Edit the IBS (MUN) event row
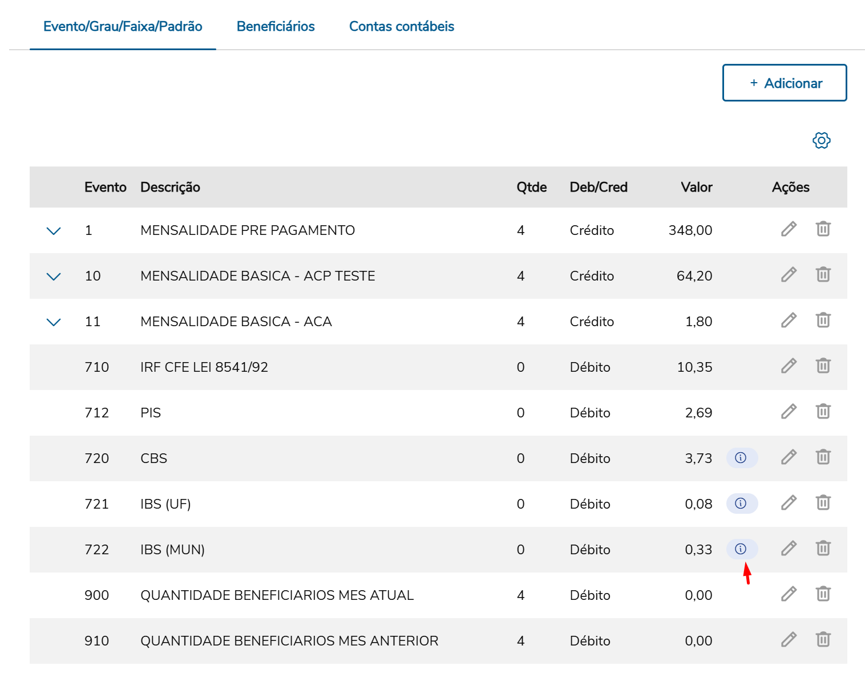865x678 pixels. coord(789,549)
